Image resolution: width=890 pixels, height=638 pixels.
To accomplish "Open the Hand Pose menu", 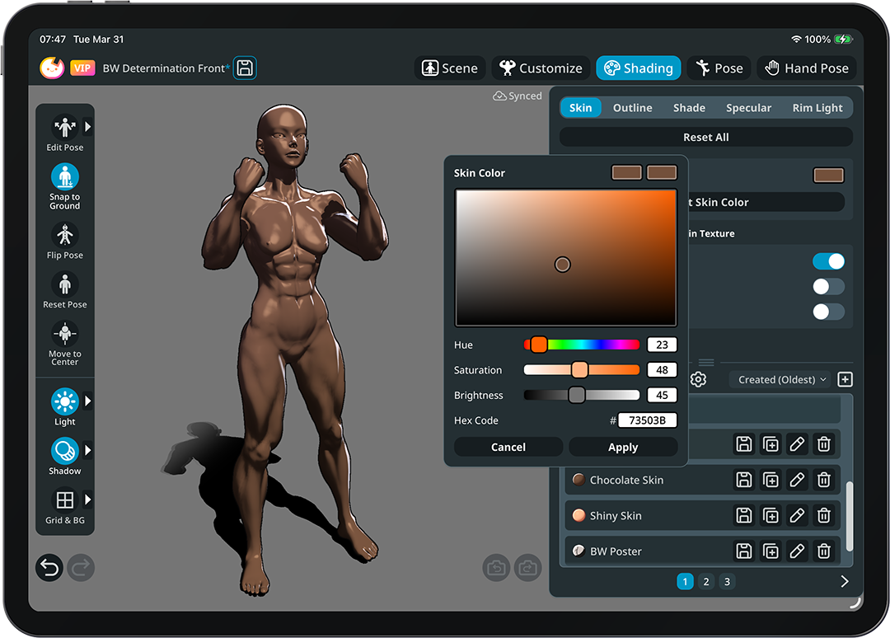I will tap(806, 68).
